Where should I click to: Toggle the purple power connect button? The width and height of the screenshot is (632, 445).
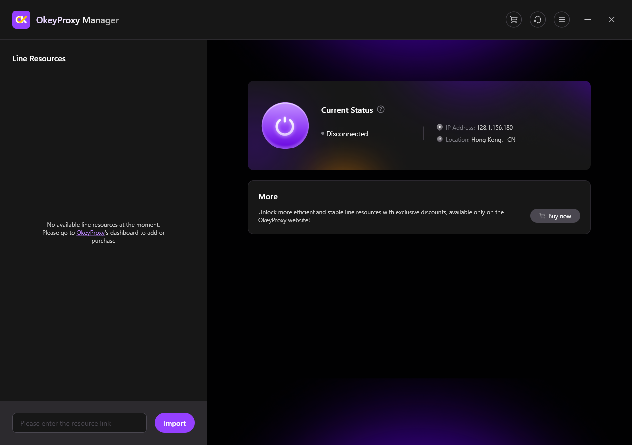point(285,126)
